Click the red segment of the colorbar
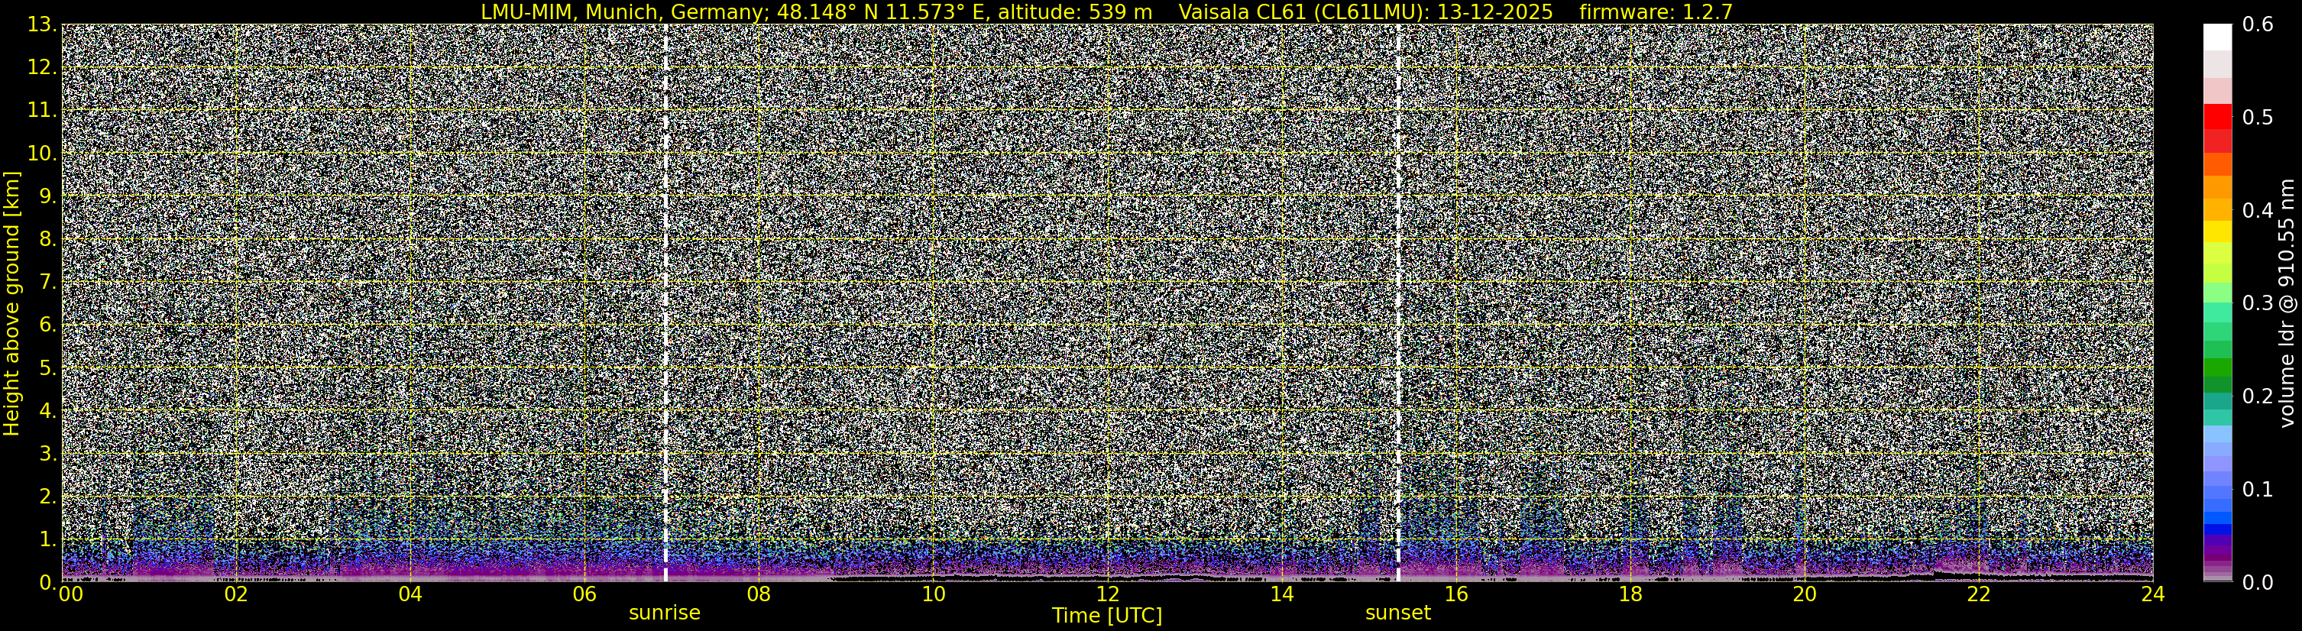The height and width of the screenshot is (631, 2302). (2218, 117)
